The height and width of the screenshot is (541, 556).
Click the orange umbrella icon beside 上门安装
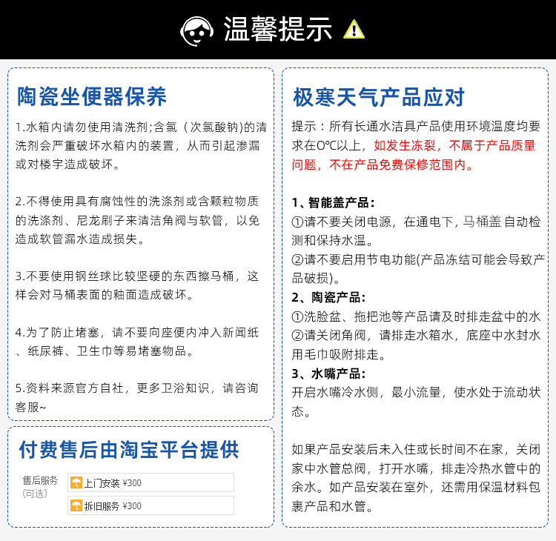[76, 483]
